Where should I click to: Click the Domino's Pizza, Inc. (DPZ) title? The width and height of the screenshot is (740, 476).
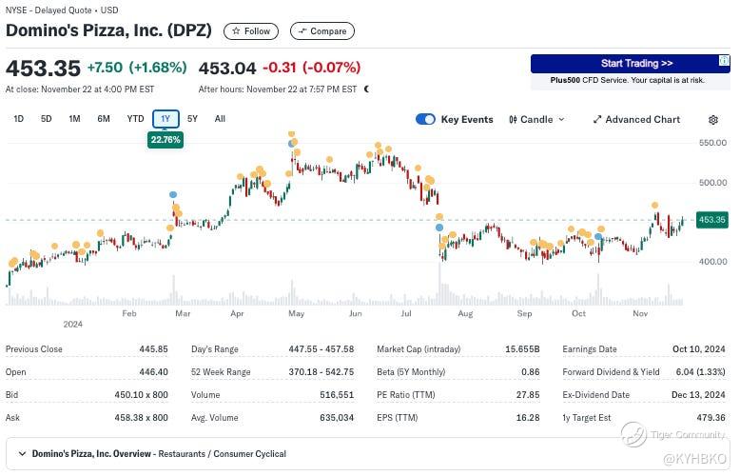click(108, 30)
